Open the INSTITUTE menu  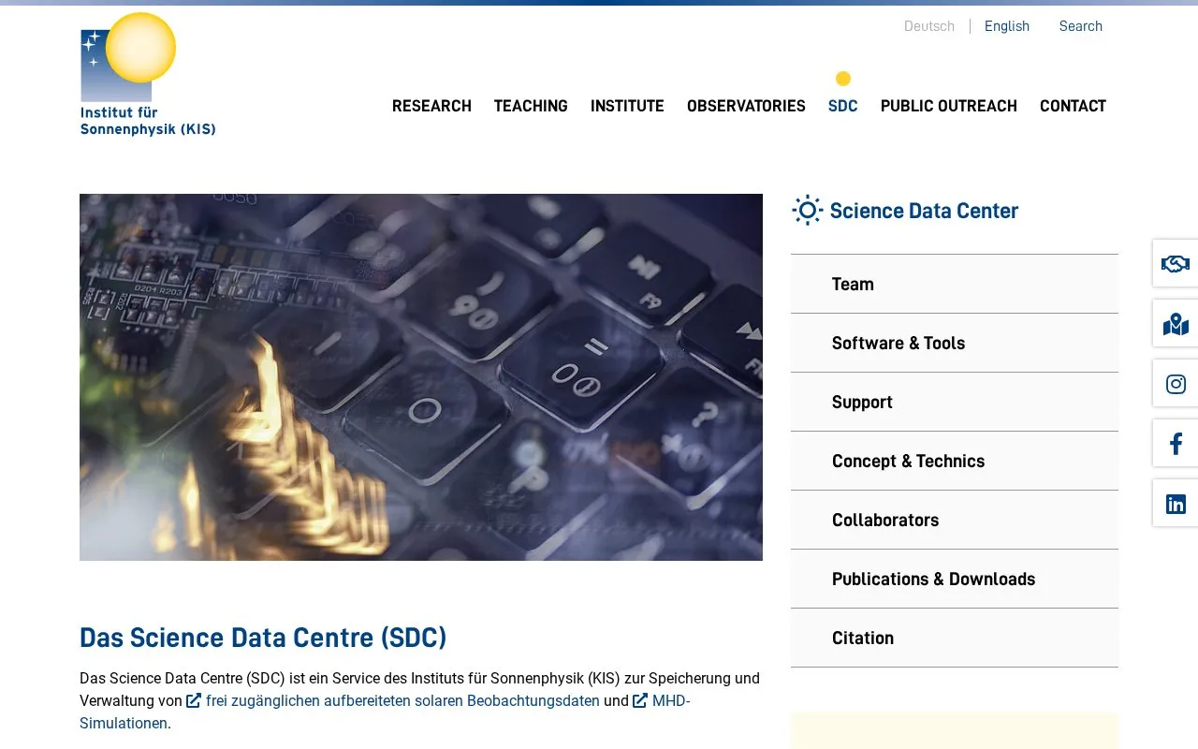coord(627,106)
